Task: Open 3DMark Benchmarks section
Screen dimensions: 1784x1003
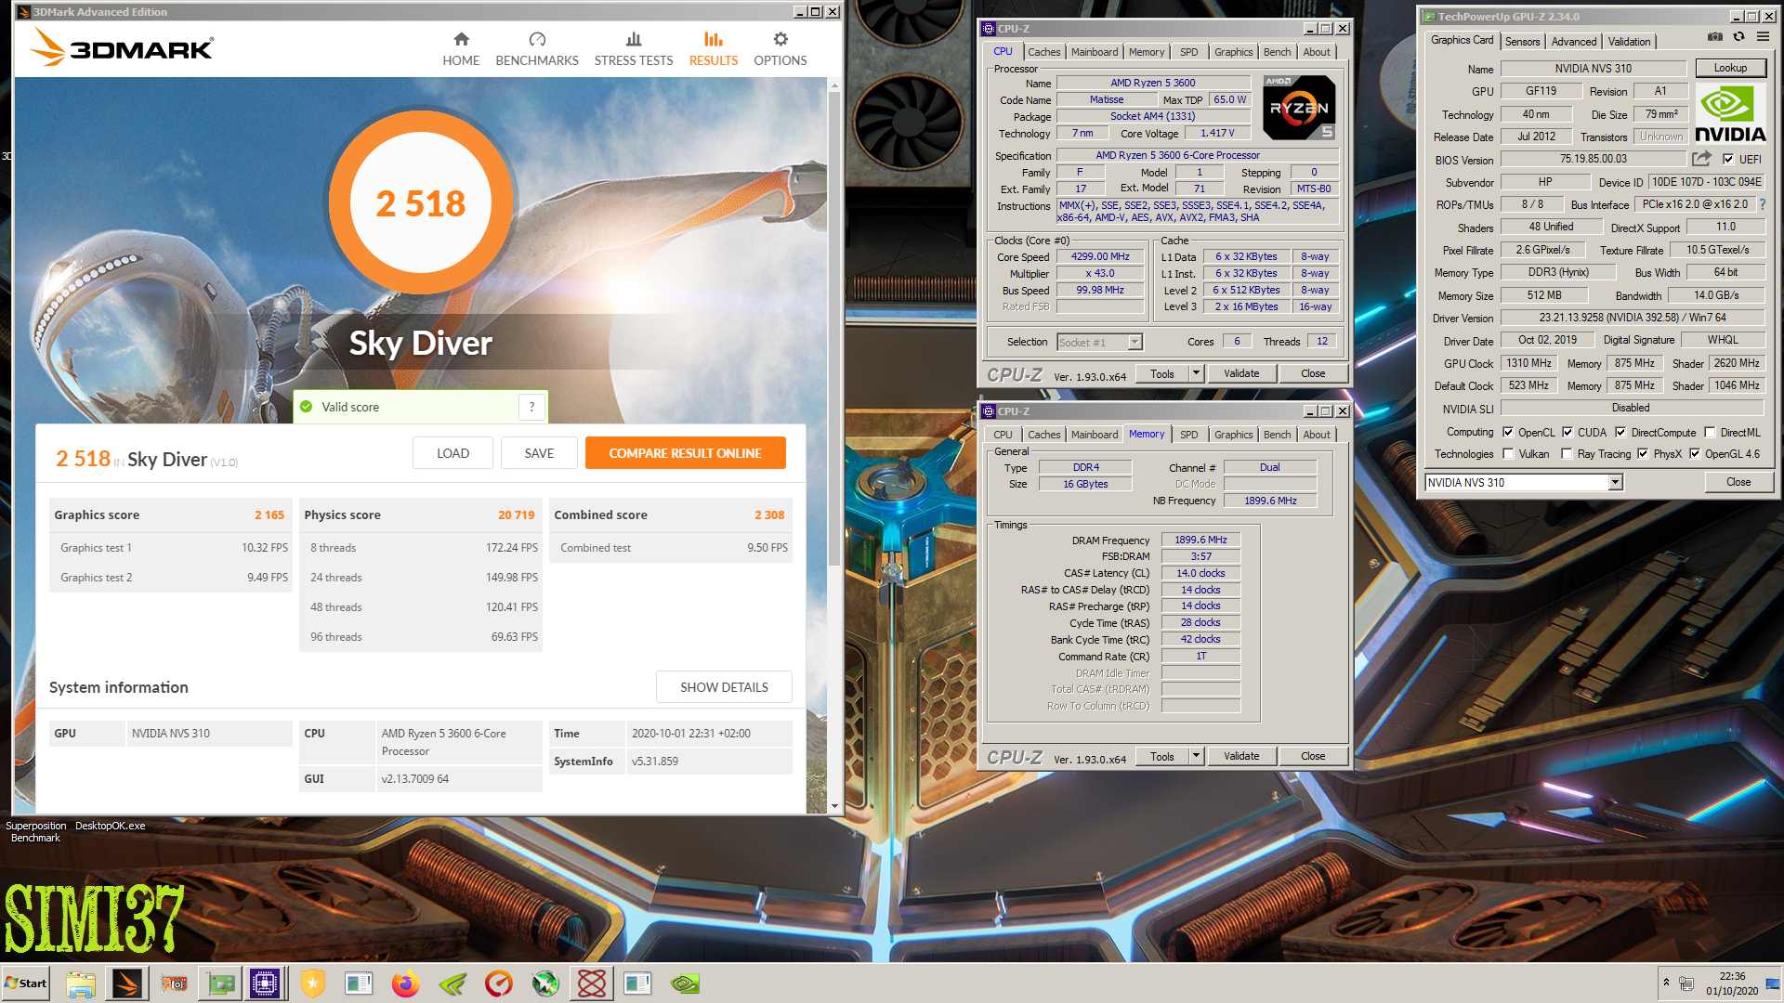Action: [x=537, y=49]
